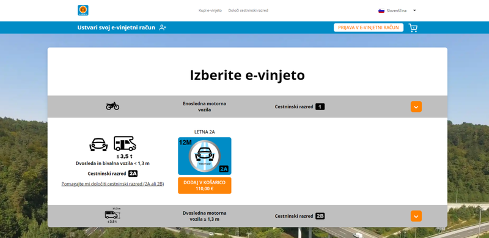Click 'Dvosledna motorna vozila ≥ 1,3 m' label
This screenshot has height=238, width=489.
205,216
